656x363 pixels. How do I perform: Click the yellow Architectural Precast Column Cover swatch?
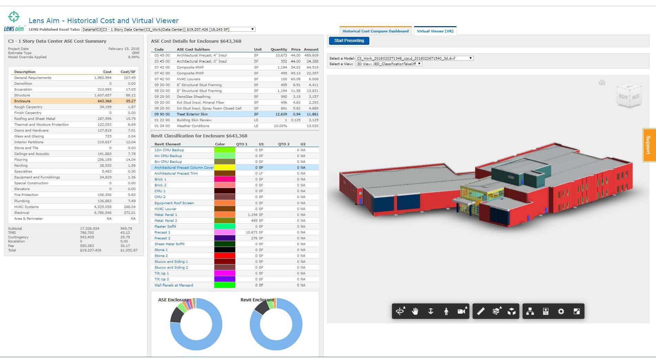point(225,168)
